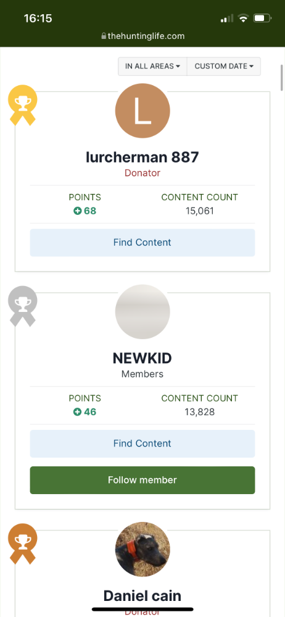Open the CUSTOM DATE dropdown
285x617 pixels.
click(x=224, y=66)
